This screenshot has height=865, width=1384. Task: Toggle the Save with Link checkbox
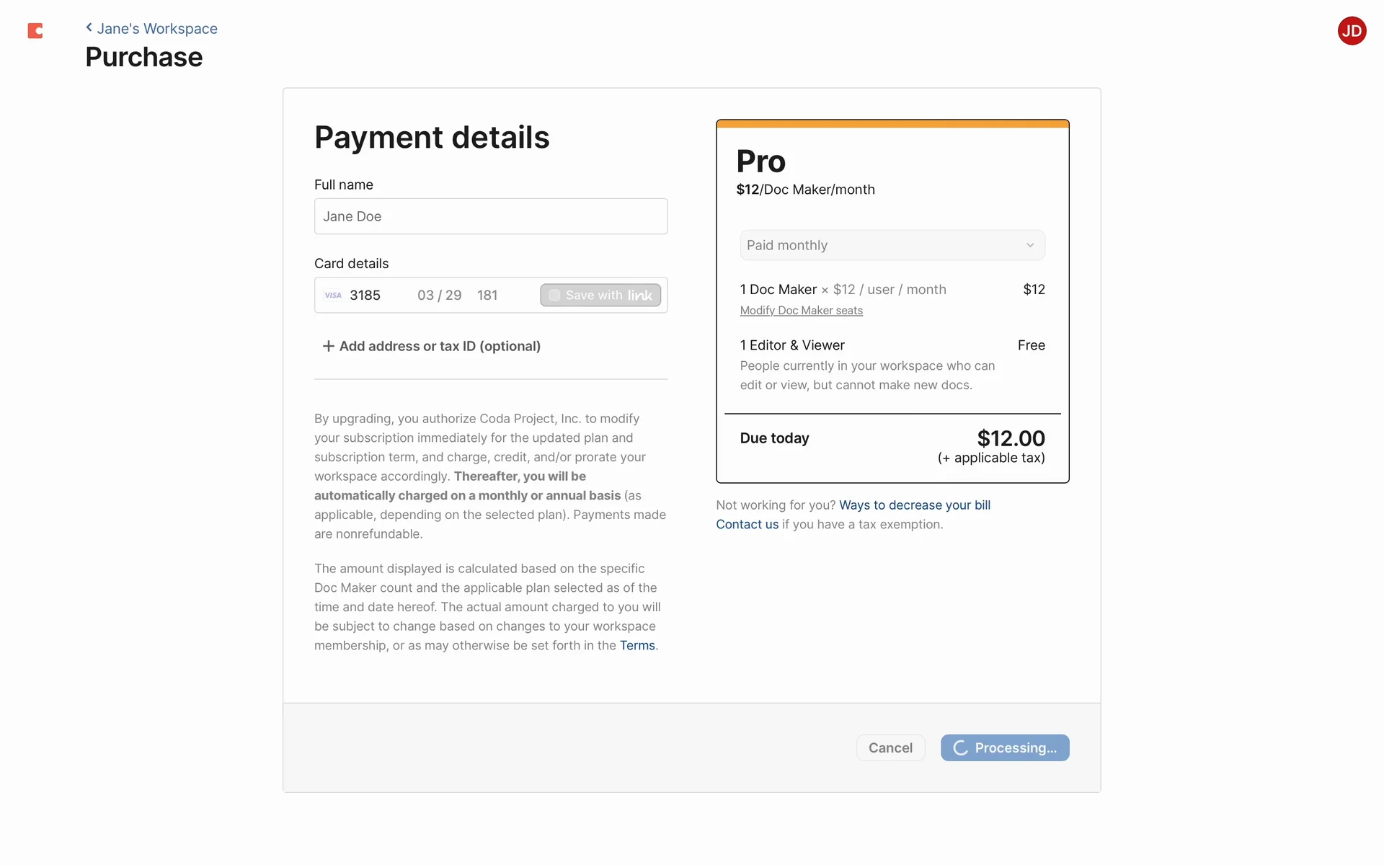(554, 295)
